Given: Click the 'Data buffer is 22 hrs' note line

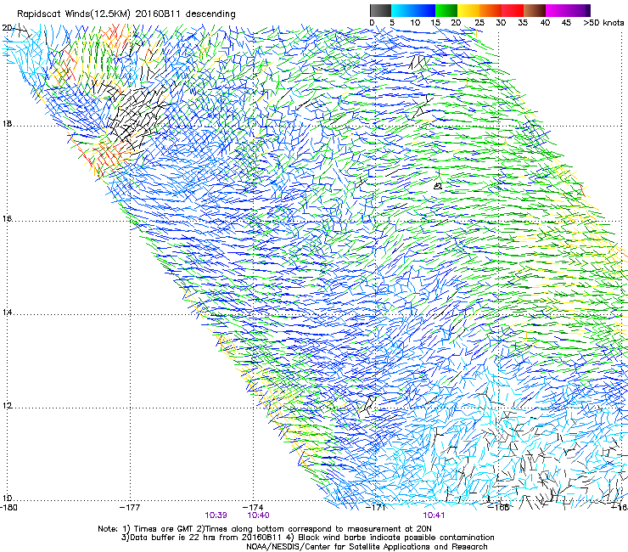Looking at the screenshot, I should pyautogui.click(x=307, y=538).
